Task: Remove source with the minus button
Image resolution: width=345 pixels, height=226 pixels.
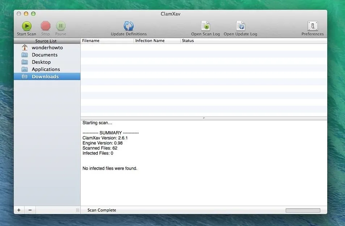Action: coord(30,210)
